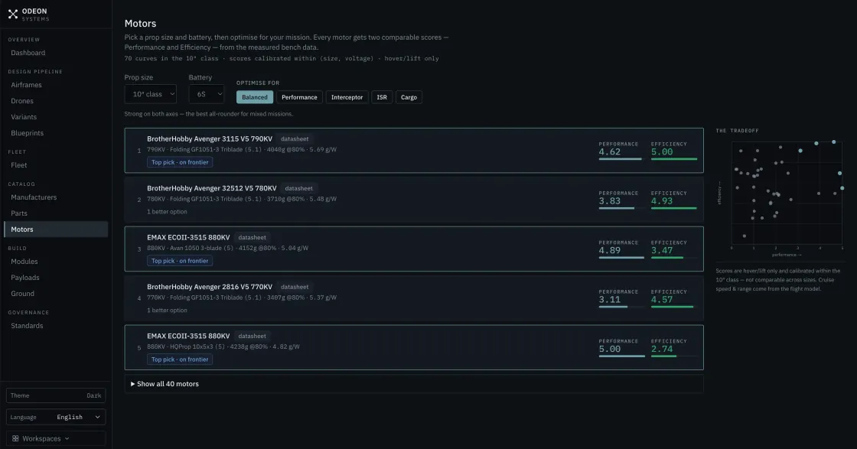Open BrotherHobby Avenger 32512 V5 780KV card

(414, 200)
